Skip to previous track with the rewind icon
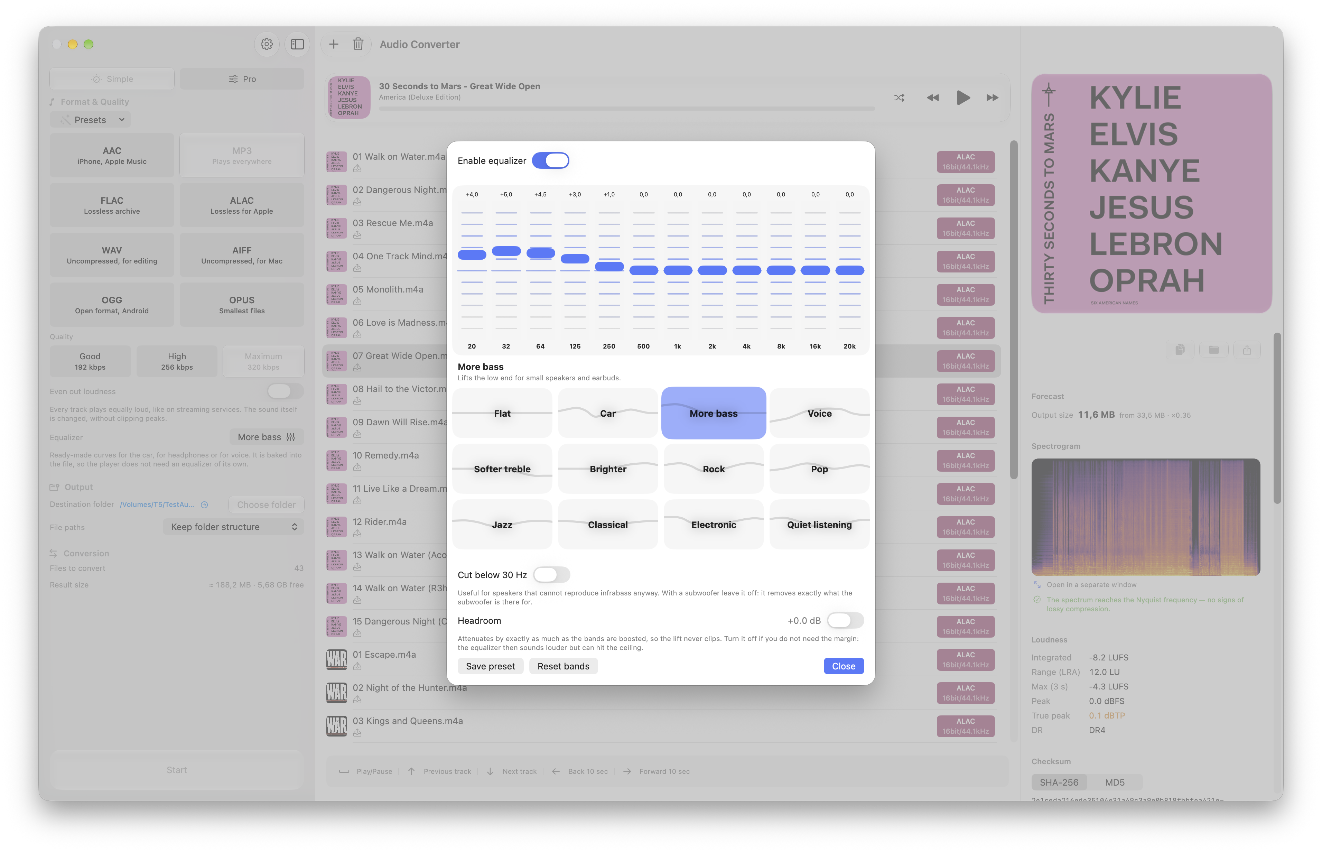This screenshot has height=852, width=1322. [933, 98]
